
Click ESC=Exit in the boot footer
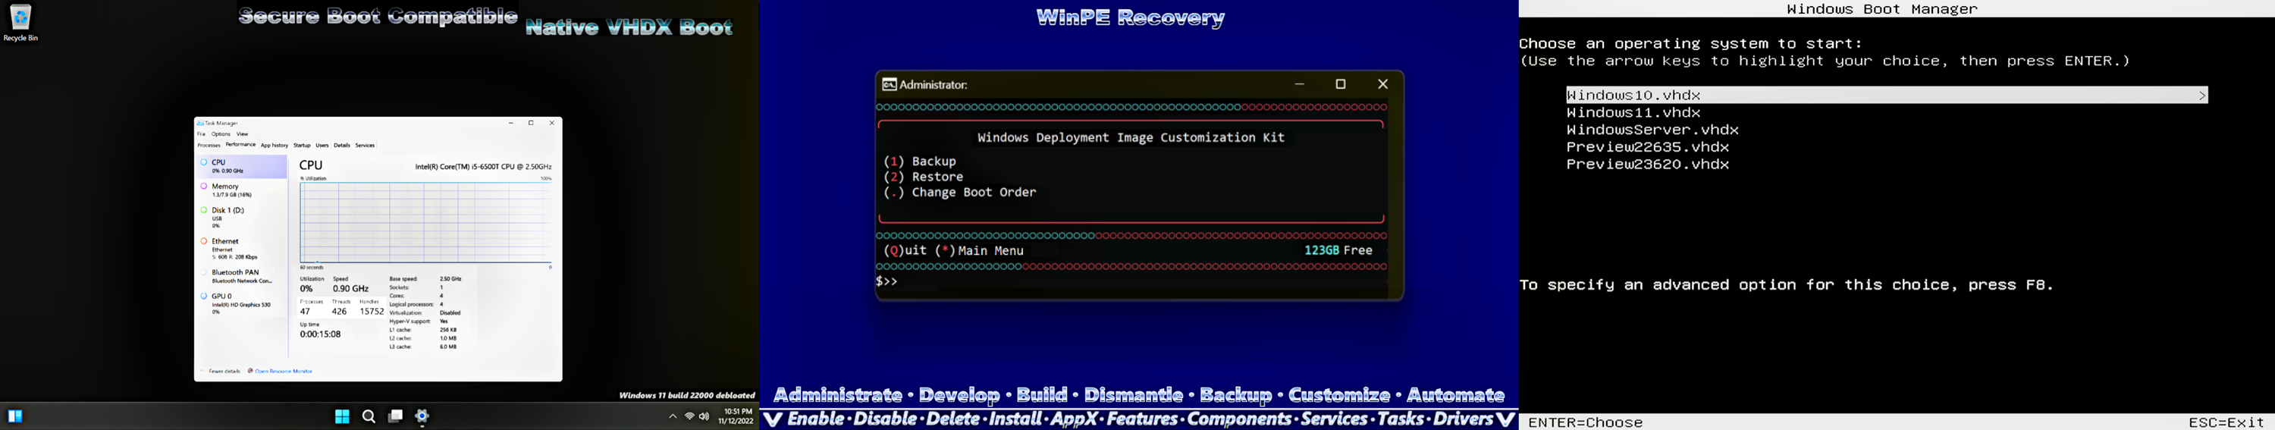tap(2226, 423)
